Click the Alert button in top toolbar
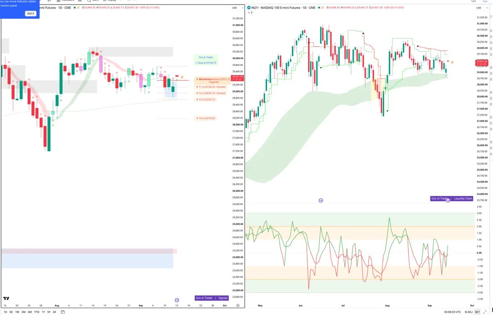This screenshot has height=315, width=493. [92, 1]
